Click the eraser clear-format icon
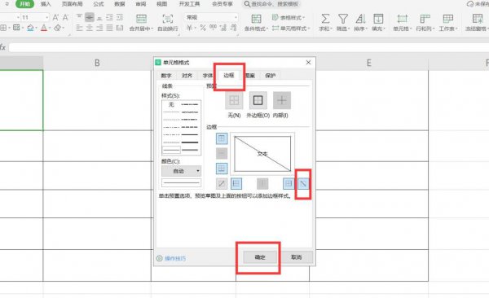 tap(57, 28)
